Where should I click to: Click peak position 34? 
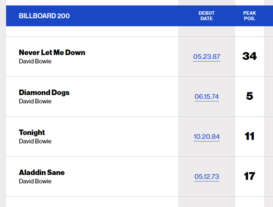point(250,56)
